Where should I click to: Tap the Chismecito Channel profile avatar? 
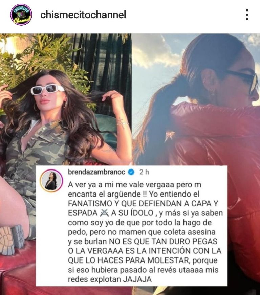[21, 15]
